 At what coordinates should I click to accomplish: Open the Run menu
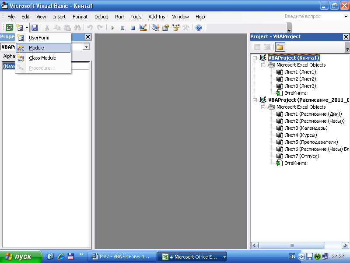click(119, 17)
